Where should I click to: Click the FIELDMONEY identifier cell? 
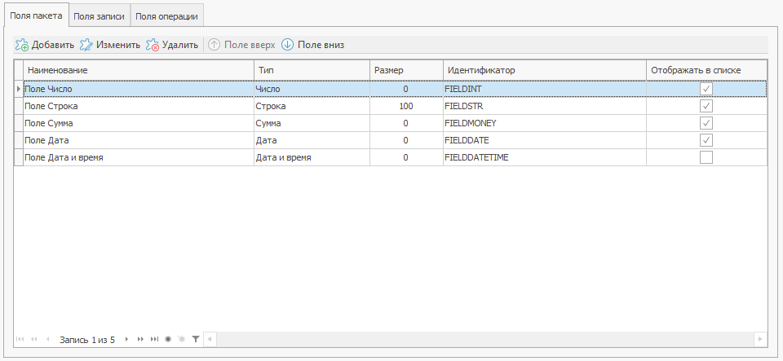pyautogui.click(x=545, y=123)
